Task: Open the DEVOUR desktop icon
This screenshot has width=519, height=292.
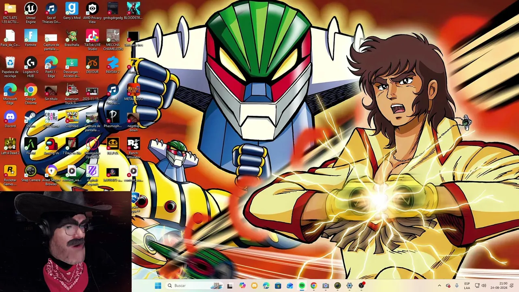Action: [92, 66]
